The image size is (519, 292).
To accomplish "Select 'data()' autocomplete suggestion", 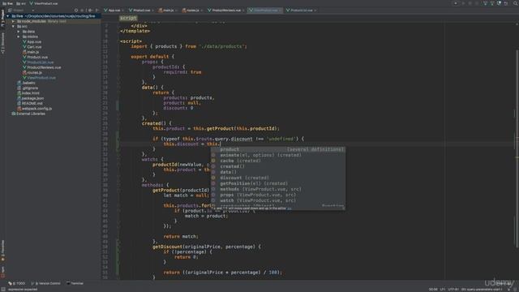I will click(277, 172).
